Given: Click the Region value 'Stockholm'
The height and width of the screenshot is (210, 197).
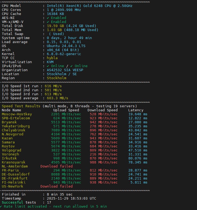Looking at the screenshot, I should tap(57, 78).
